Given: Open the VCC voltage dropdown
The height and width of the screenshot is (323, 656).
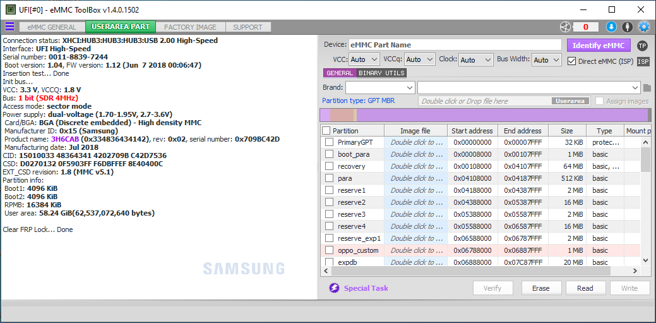Looking at the screenshot, I should [364, 60].
